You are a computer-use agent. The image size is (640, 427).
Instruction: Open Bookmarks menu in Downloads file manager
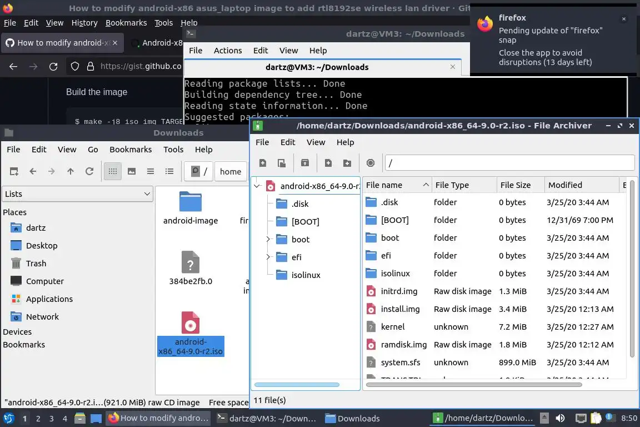(x=131, y=150)
